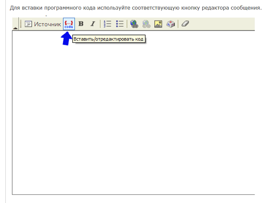Insert an image

point(158,24)
